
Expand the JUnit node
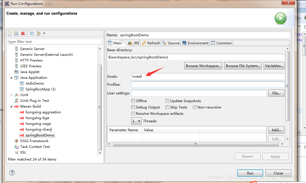pyautogui.click(x=11, y=95)
